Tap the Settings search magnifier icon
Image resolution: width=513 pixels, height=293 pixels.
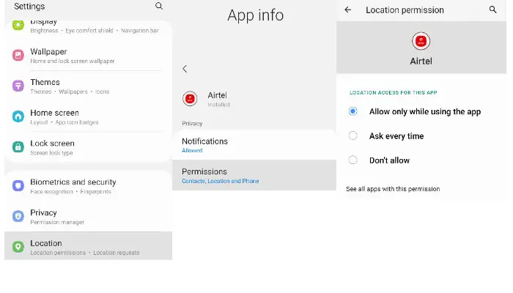[x=159, y=6]
